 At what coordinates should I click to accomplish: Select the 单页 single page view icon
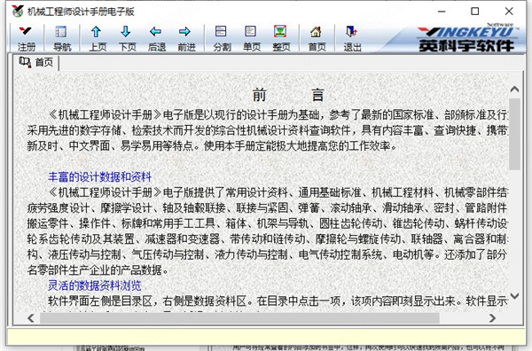point(252,38)
